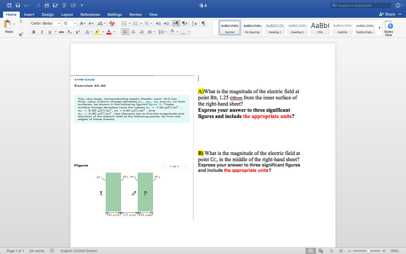Apply superscript formatting

coord(78,32)
